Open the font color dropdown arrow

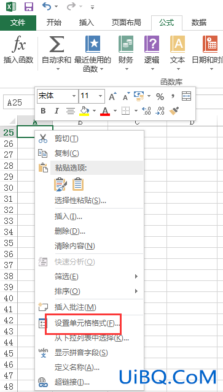[115, 110]
